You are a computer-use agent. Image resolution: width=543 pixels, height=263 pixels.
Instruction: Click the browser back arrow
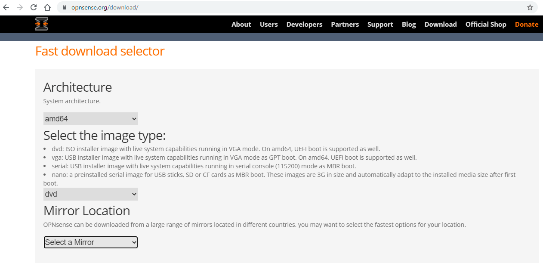coord(6,7)
